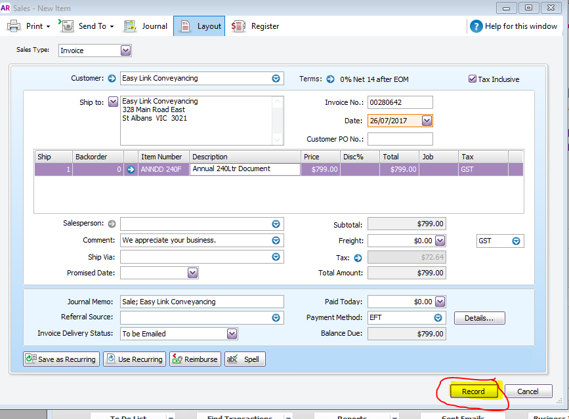Click the Help for this window icon
The height and width of the screenshot is (419, 569).
click(x=476, y=26)
